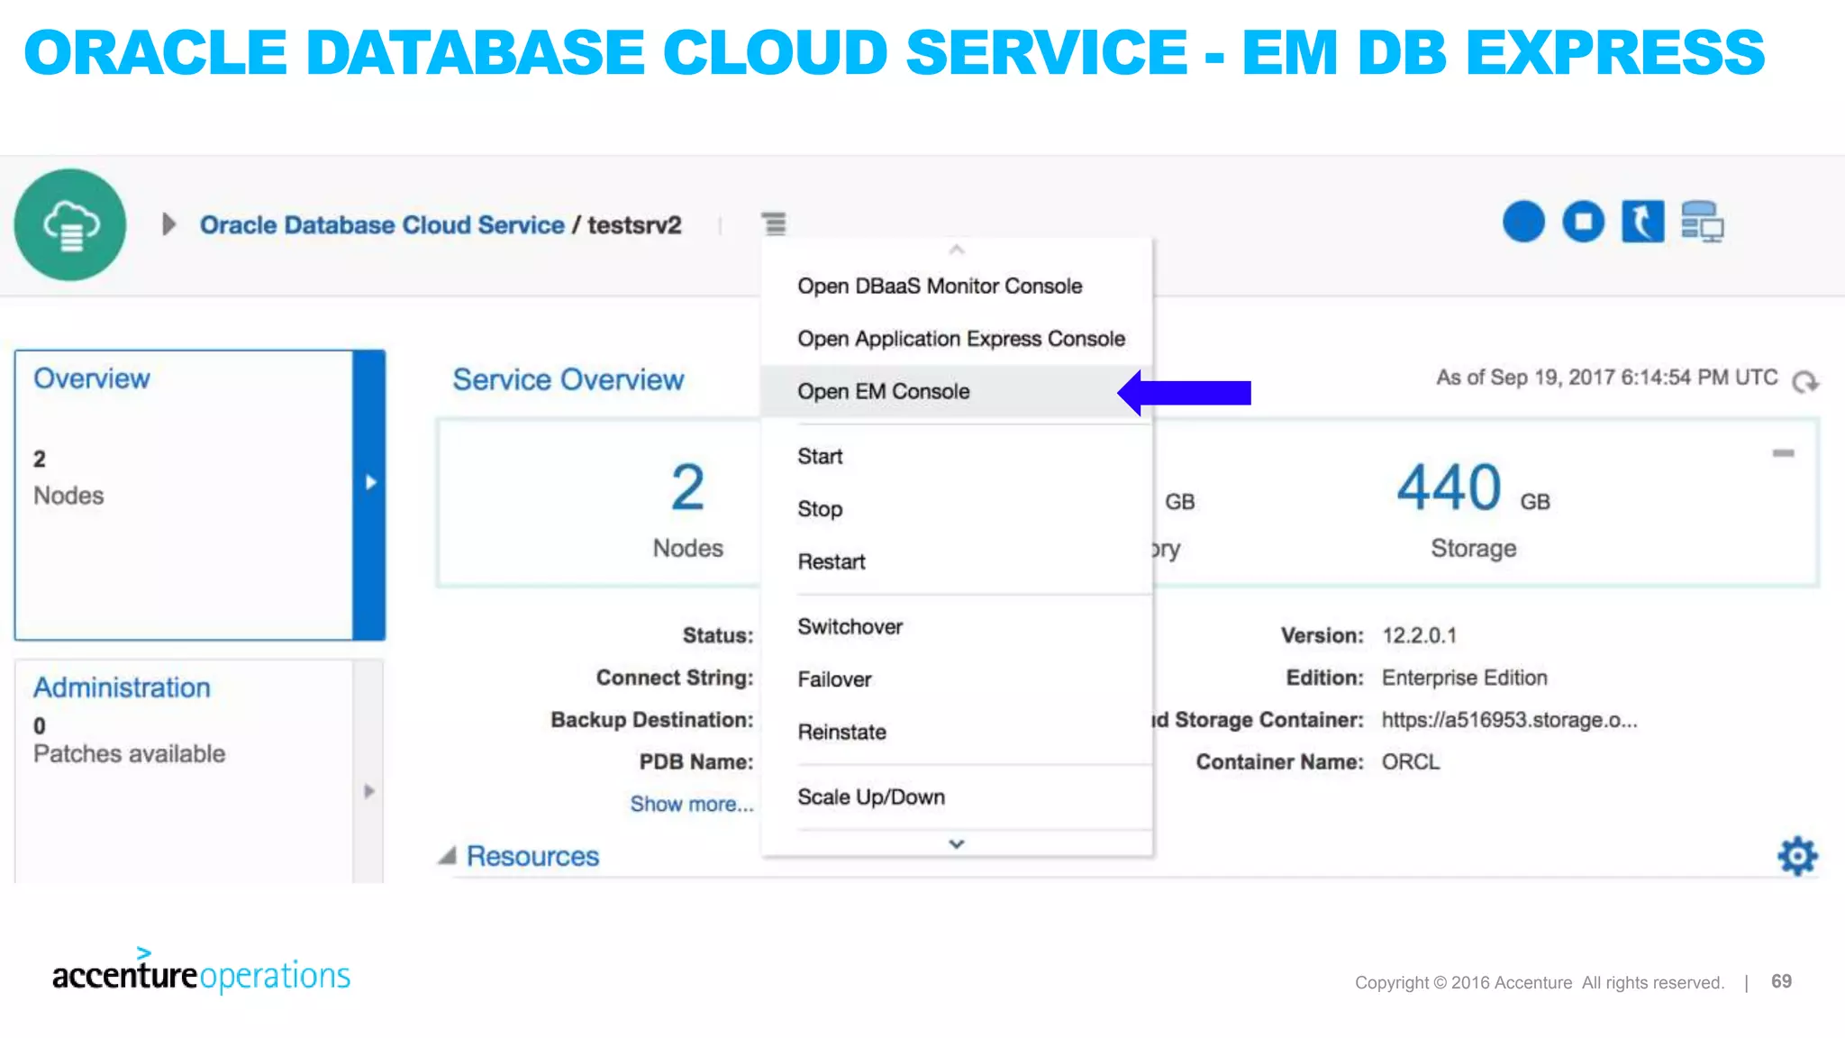Open the Oracle Database Cloud Service breadcrumb link
The image size is (1845, 1038).
pos(382,224)
